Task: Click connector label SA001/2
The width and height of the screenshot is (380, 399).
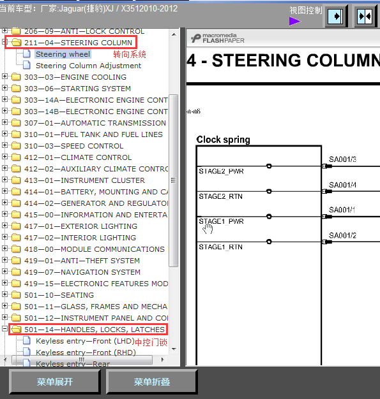Action: [342, 235]
